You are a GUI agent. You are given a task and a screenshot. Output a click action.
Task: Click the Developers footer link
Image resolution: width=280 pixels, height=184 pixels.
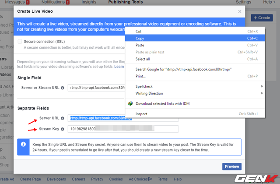(56, 179)
